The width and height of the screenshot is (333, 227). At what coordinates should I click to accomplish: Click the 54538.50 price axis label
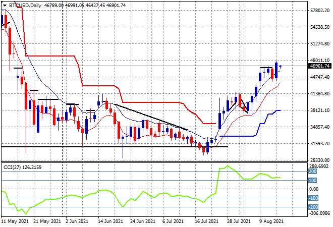(x=319, y=27)
